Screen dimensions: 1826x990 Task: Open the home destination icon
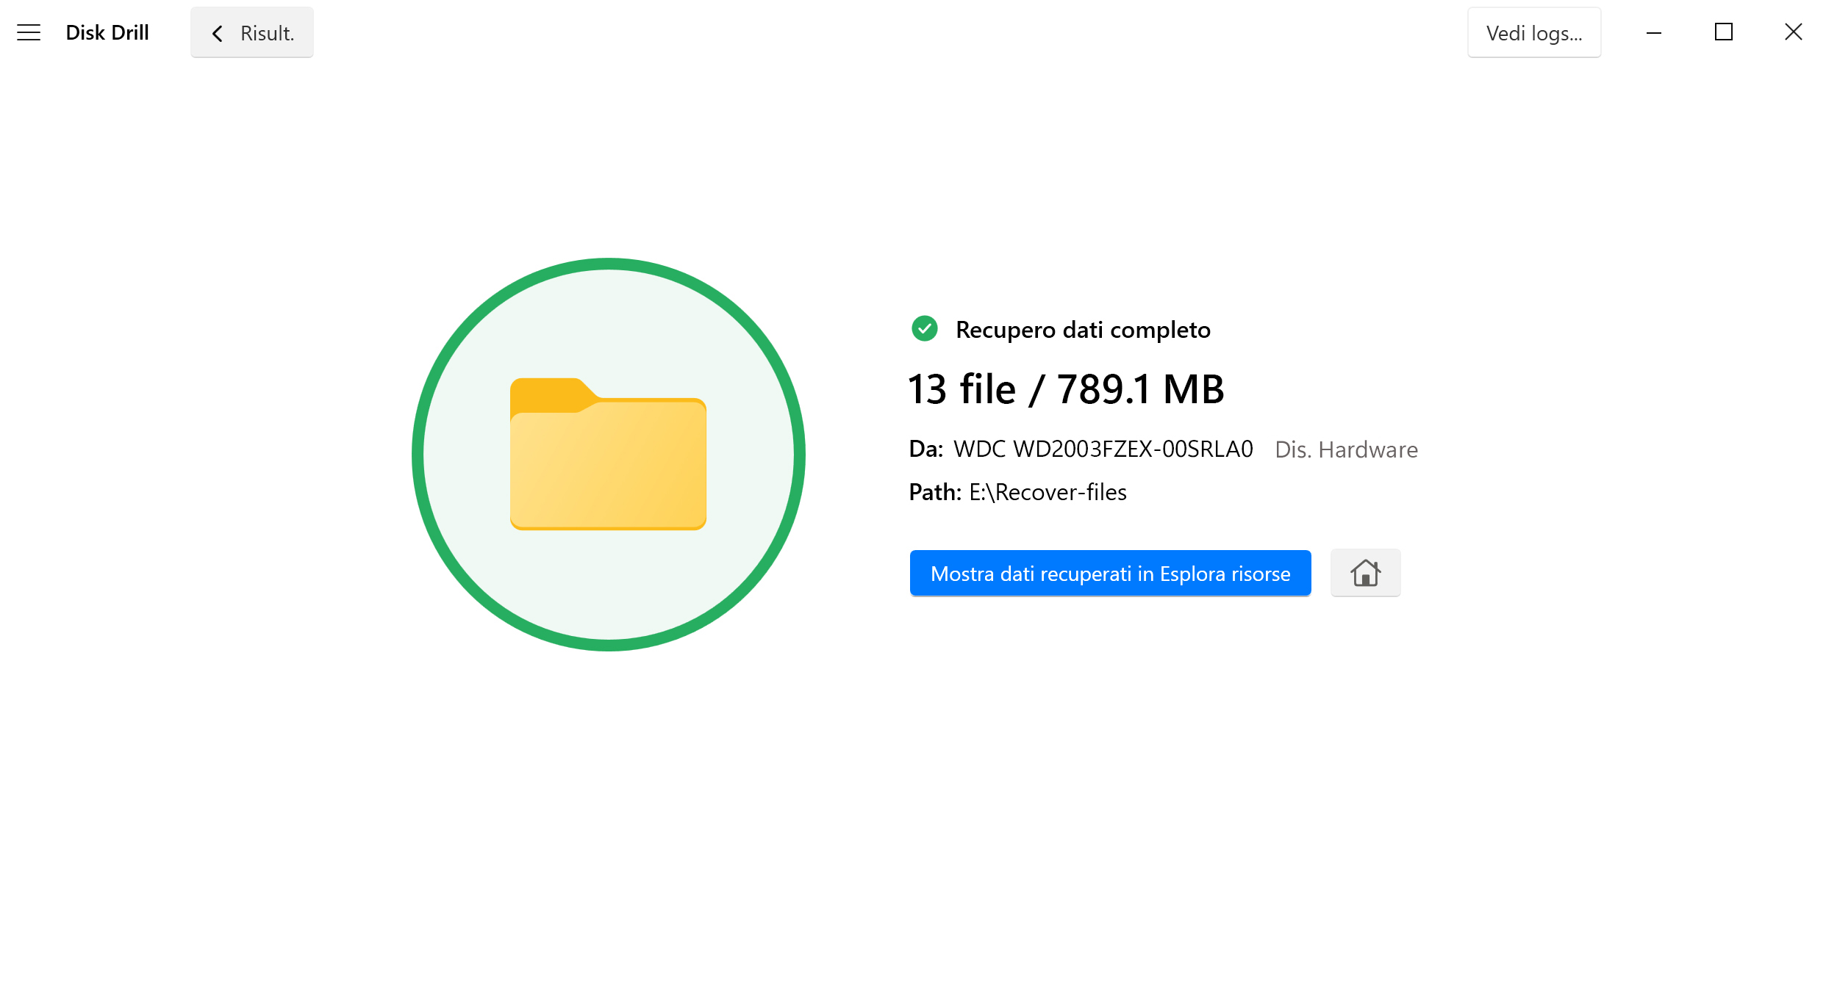tap(1364, 572)
